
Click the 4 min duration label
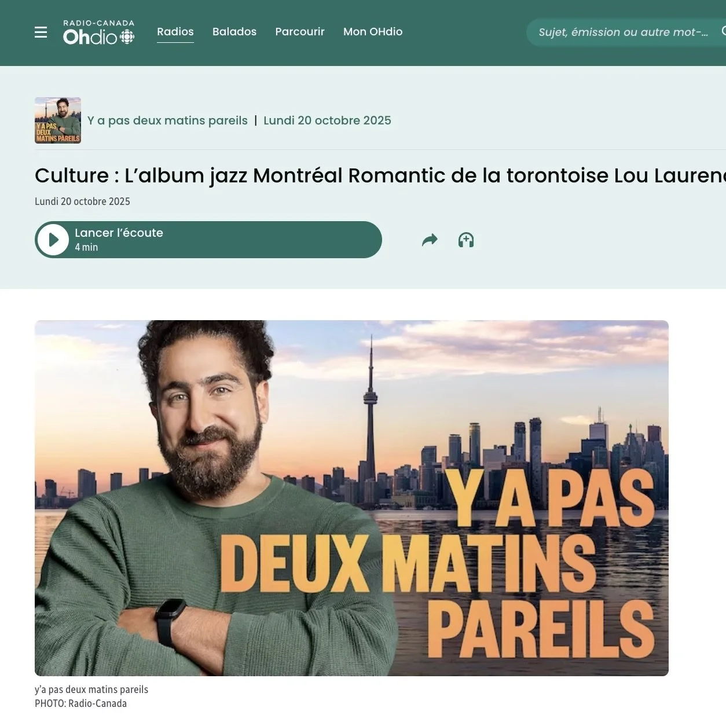86,247
